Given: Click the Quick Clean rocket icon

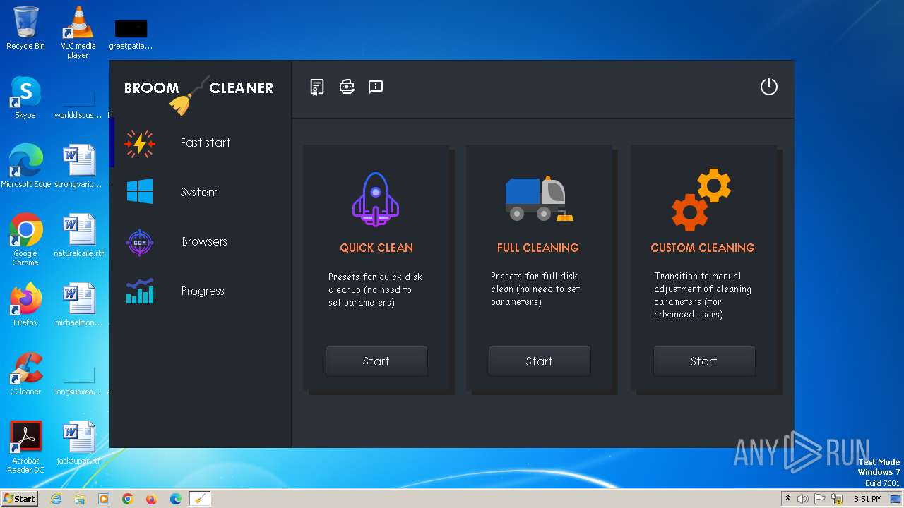Looking at the screenshot, I should tap(376, 199).
